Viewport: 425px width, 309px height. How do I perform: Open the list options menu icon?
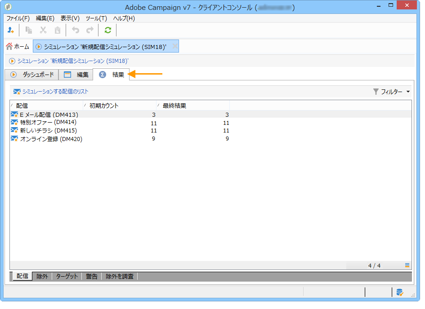tap(407, 265)
